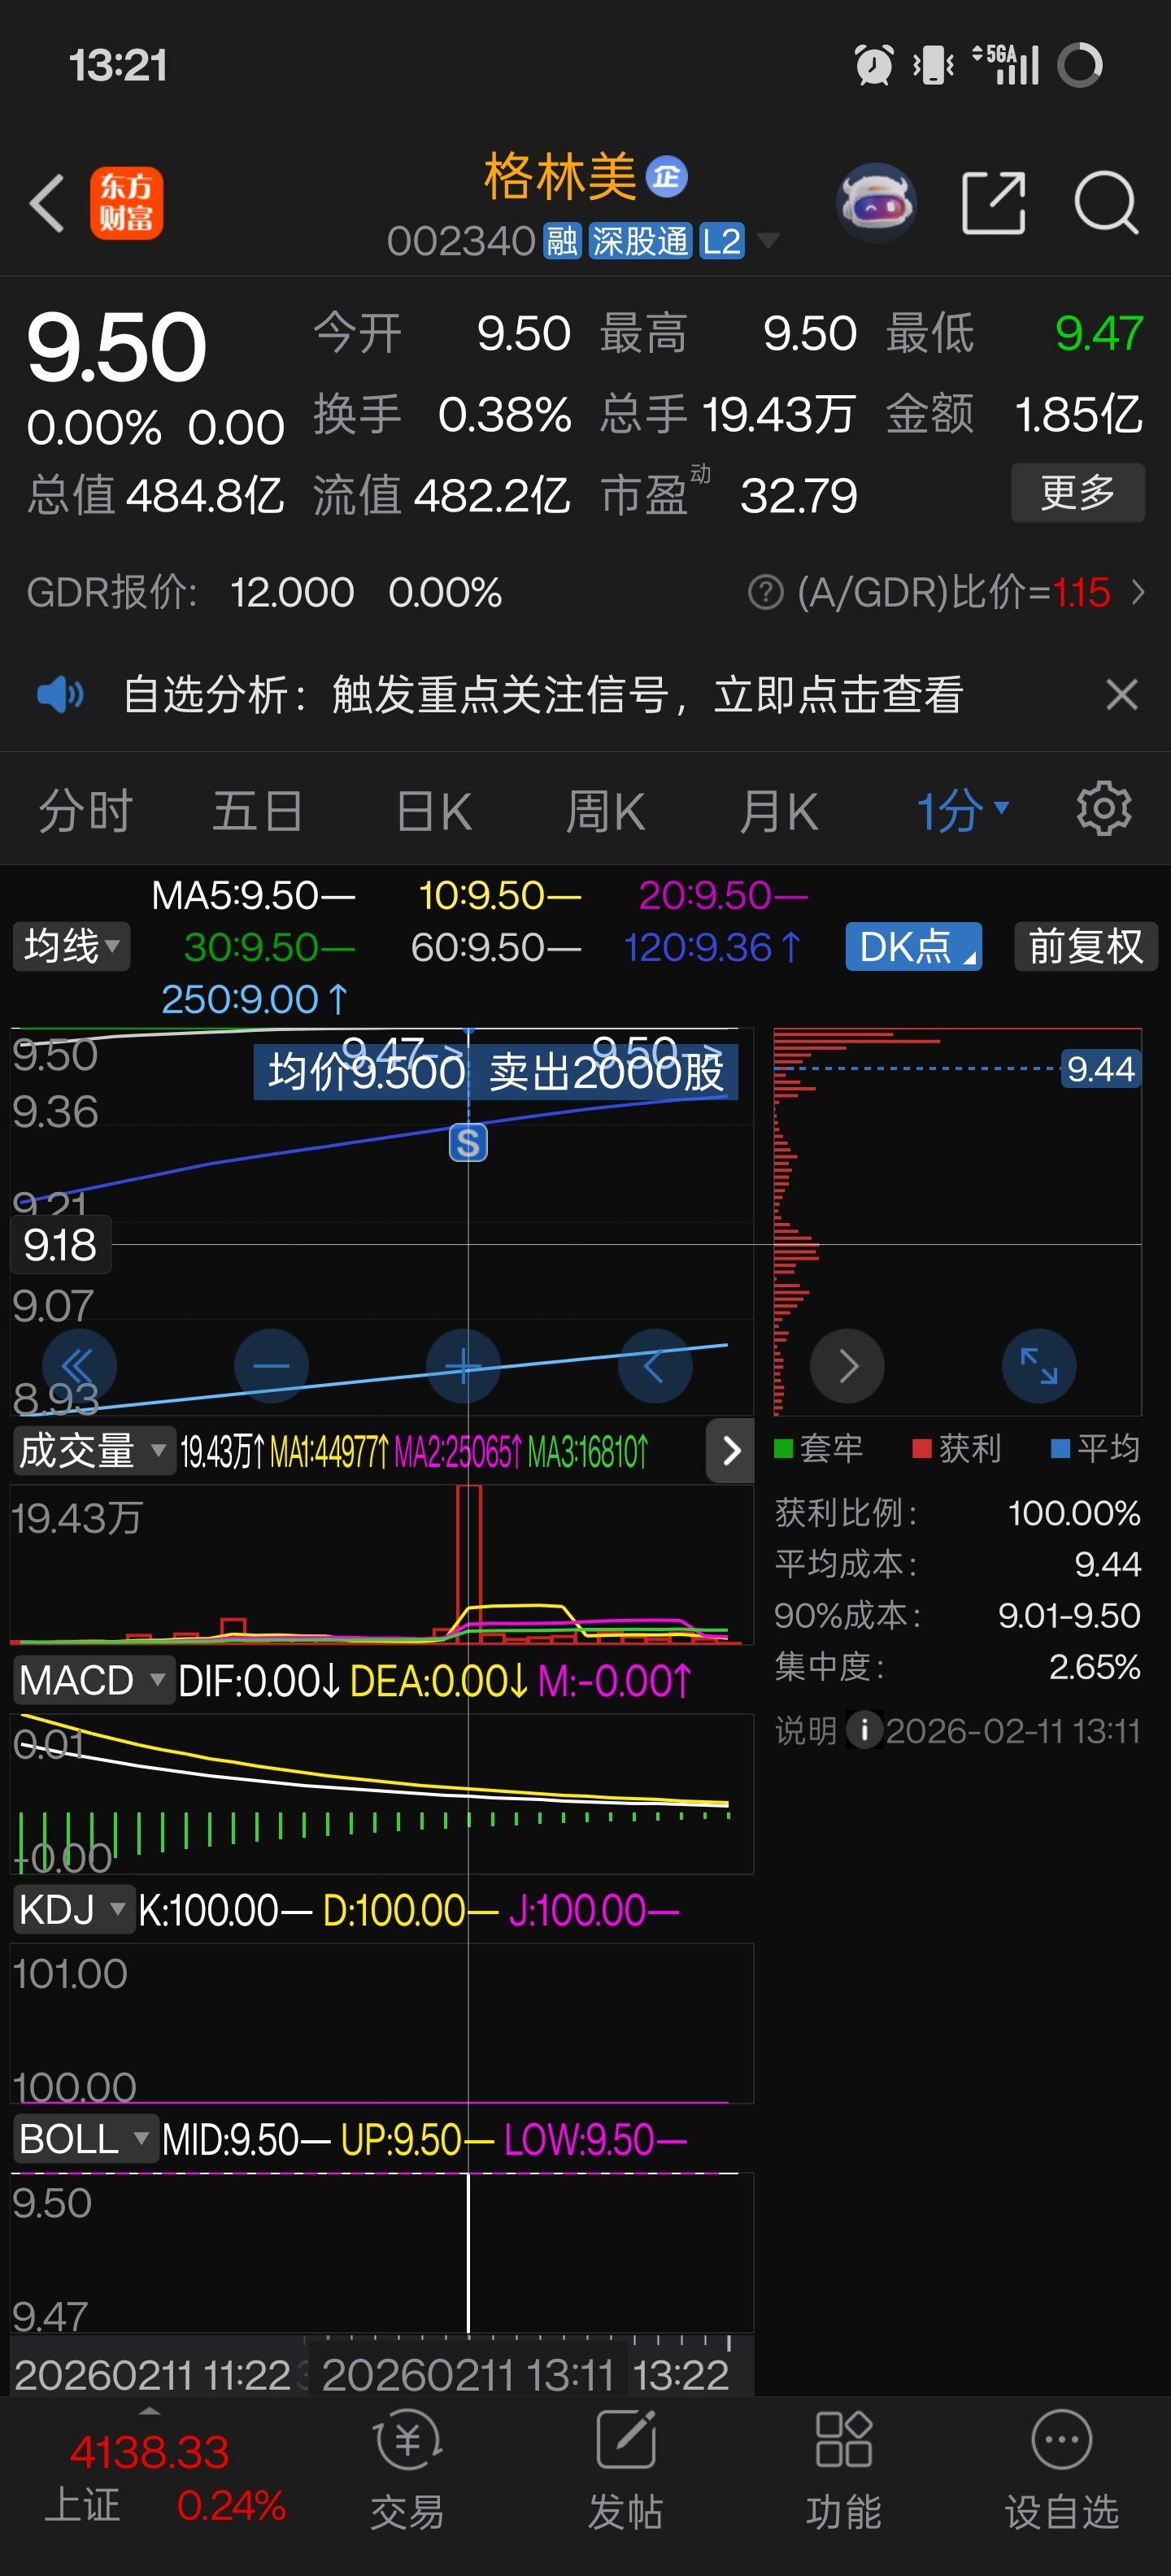Switch to 分时 chart tab
The image size is (1171, 2576).
[86, 810]
